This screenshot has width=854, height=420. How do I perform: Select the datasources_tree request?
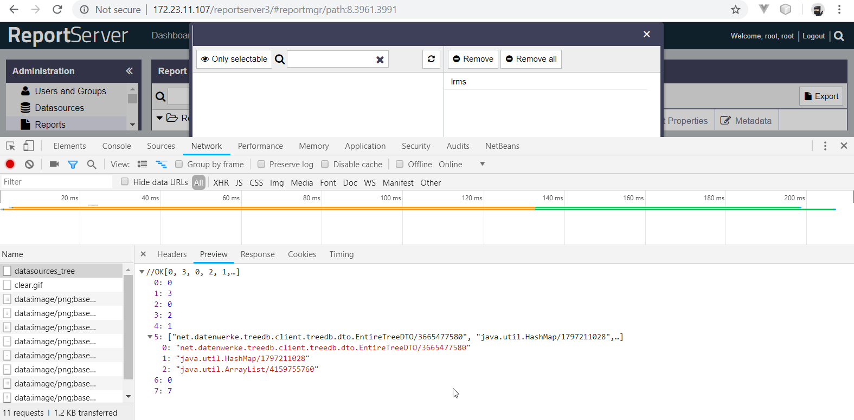(x=61, y=271)
